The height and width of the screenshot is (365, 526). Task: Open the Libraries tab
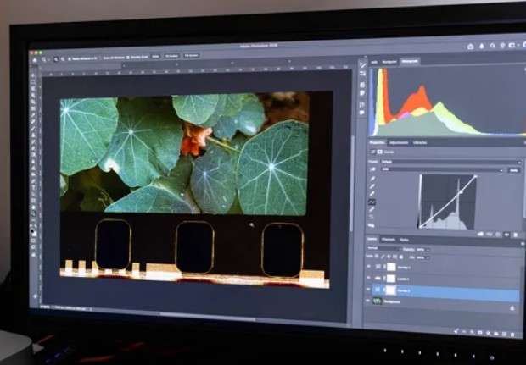pyautogui.click(x=420, y=142)
